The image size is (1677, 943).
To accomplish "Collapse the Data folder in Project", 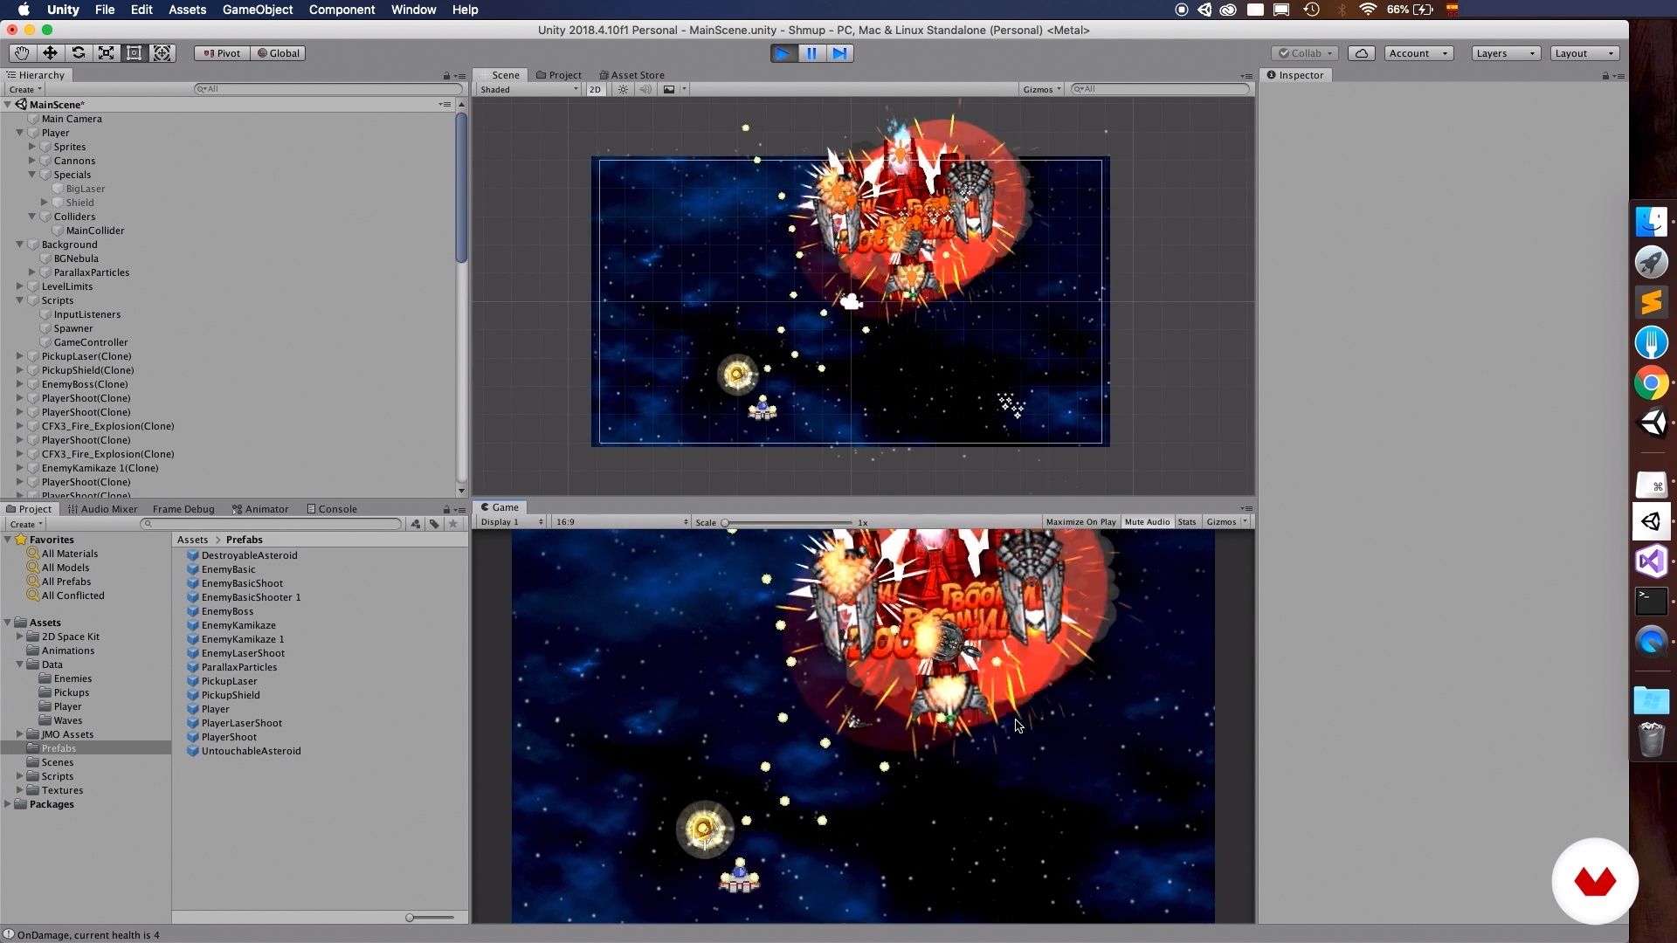I will point(20,664).
